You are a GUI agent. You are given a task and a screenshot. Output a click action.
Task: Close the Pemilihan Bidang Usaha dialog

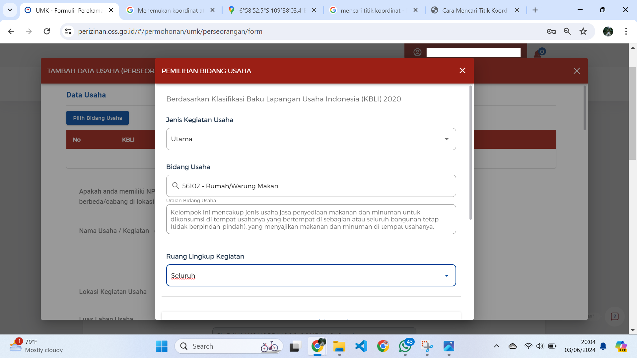(462, 71)
